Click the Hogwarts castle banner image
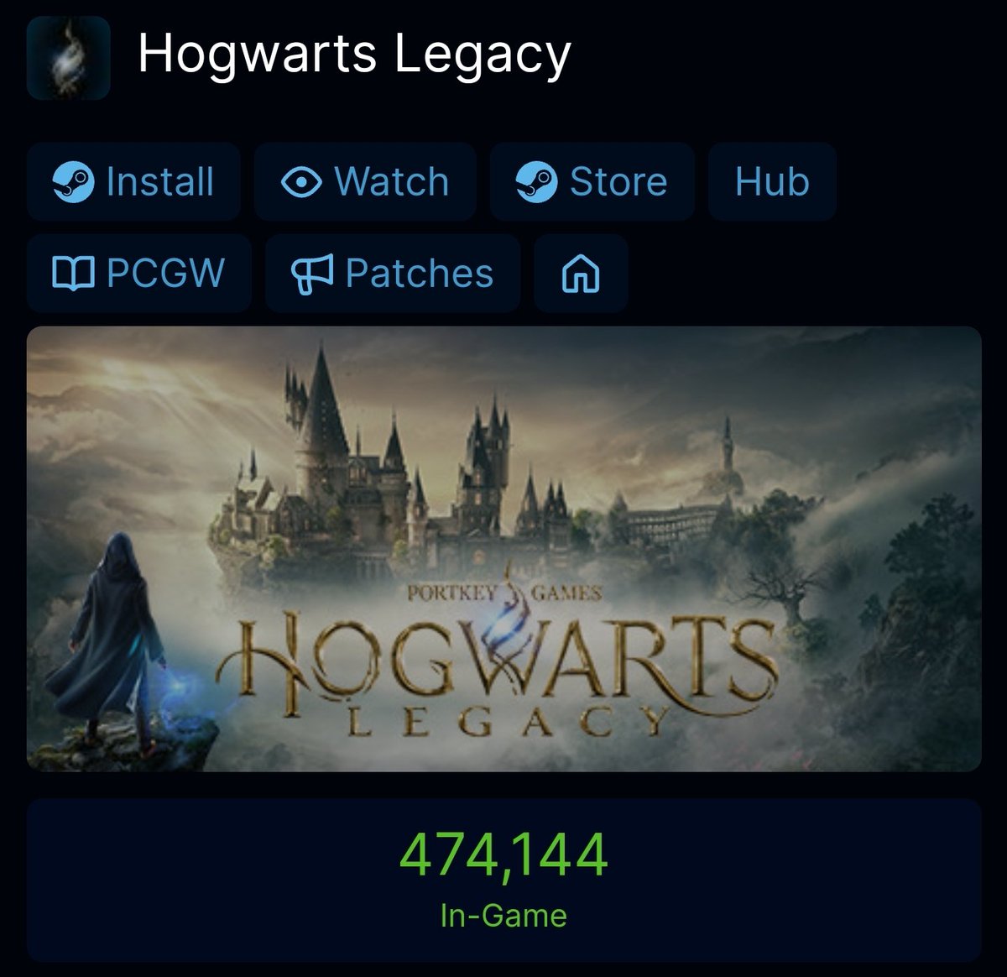The image size is (1007, 977). tap(504, 549)
